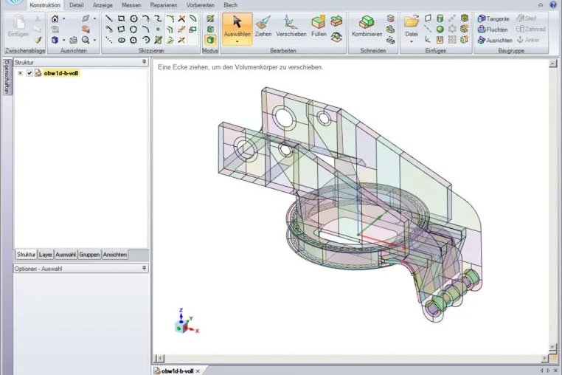Click the grid Fill Pattern icon
This screenshot has height=375, width=562.
click(452, 39)
